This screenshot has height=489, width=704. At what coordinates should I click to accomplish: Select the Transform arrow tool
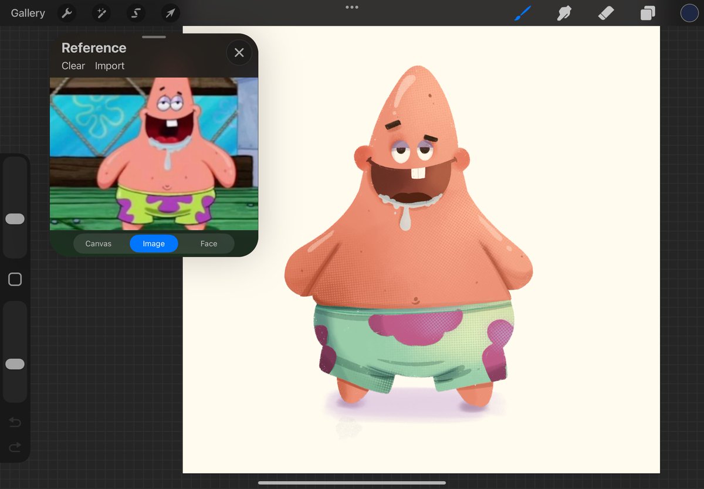point(171,13)
